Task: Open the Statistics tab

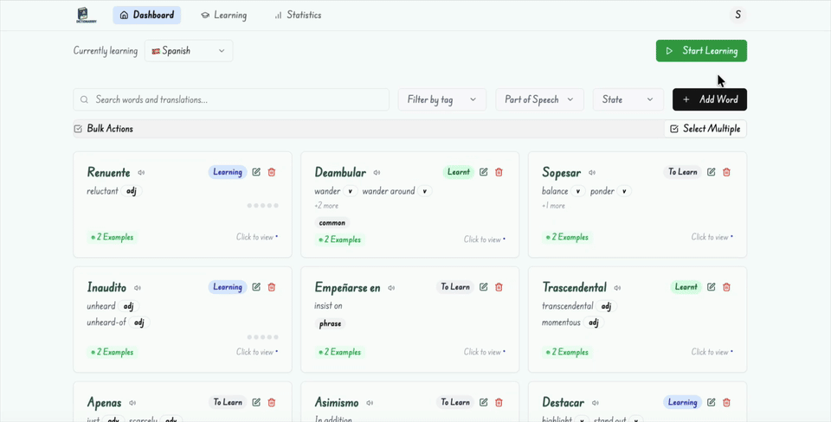Action: point(297,15)
